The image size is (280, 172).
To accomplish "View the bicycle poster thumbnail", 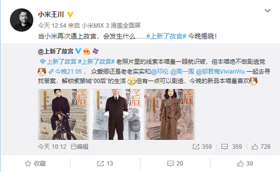I will click(x=63, y=114).
